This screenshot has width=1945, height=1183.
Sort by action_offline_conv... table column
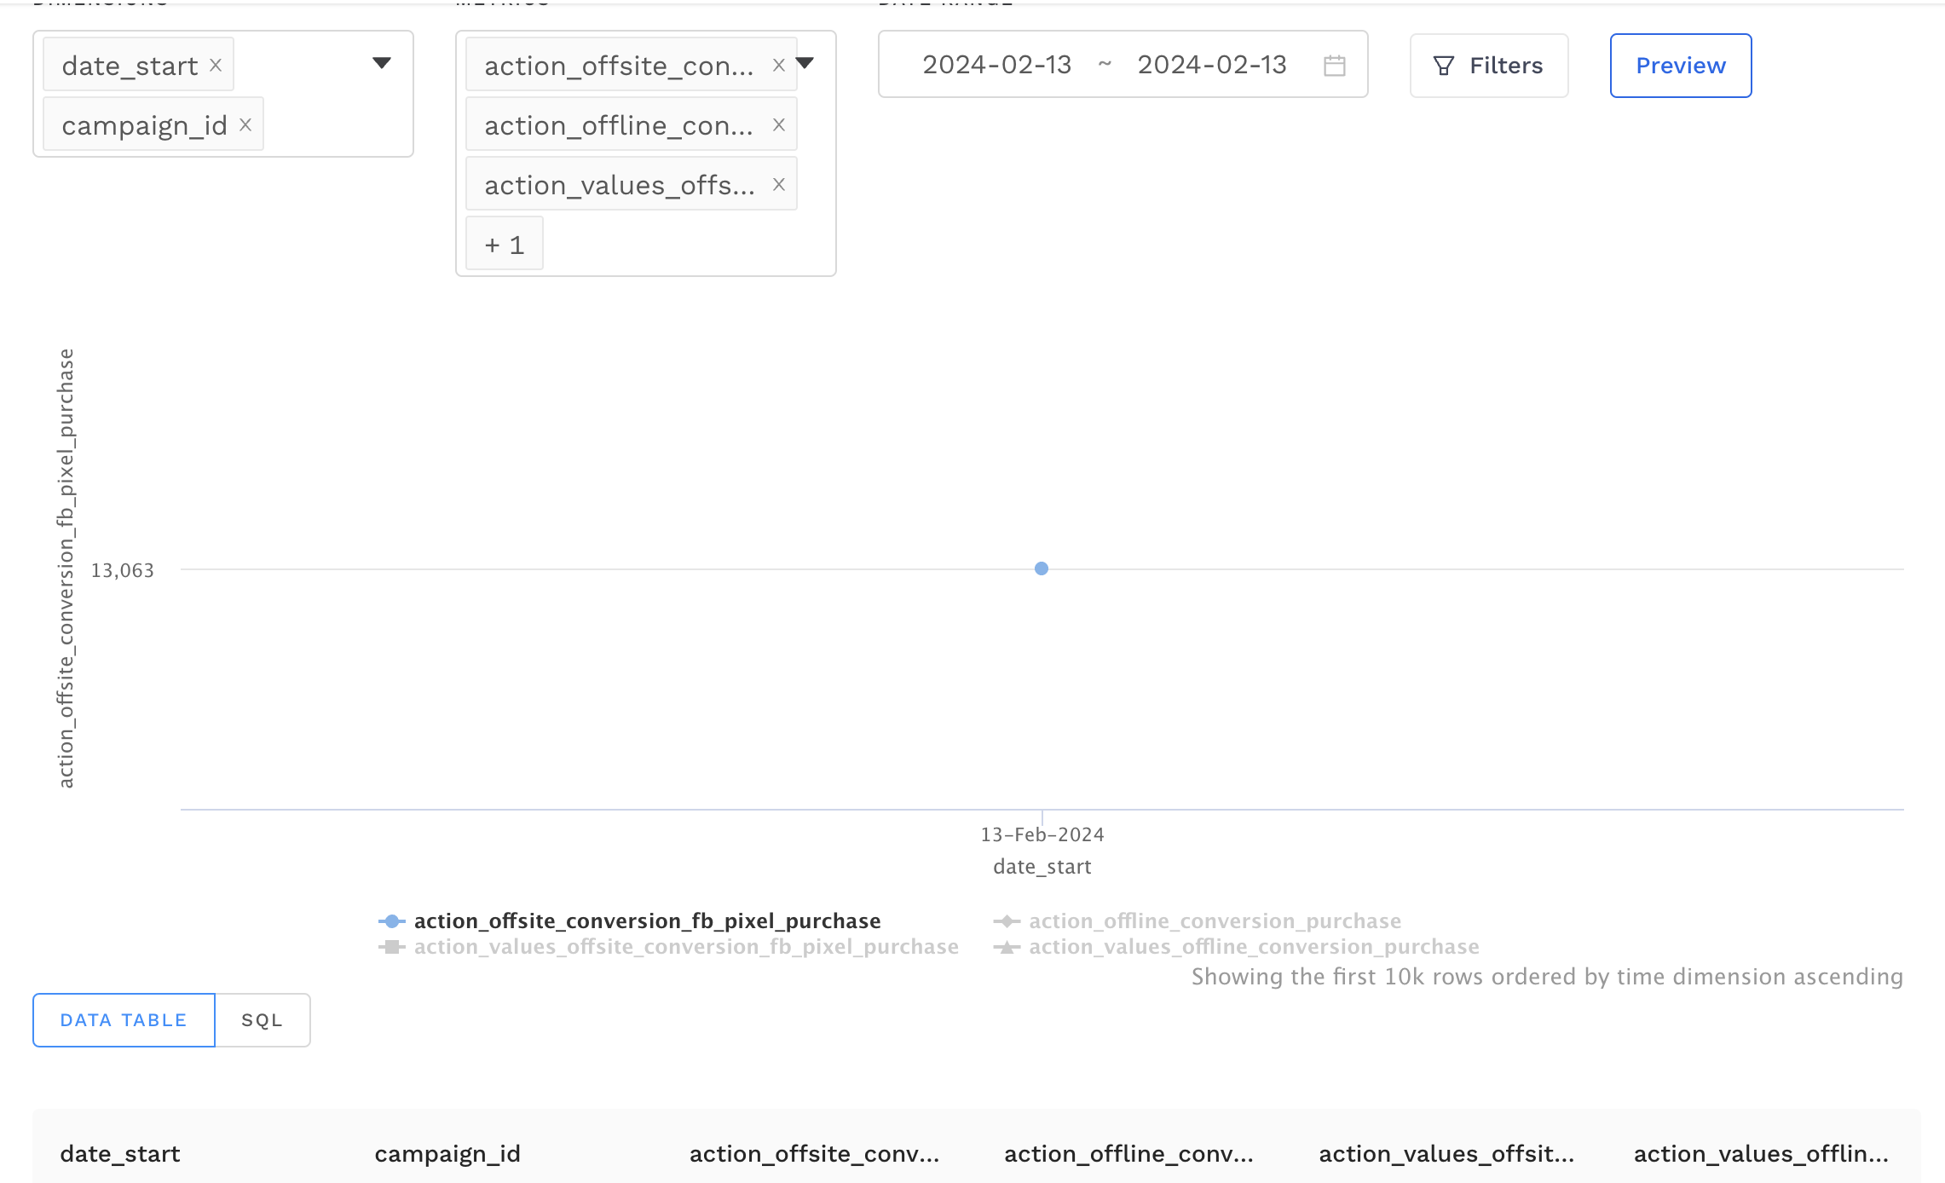pyautogui.click(x=1128, y=1154)
